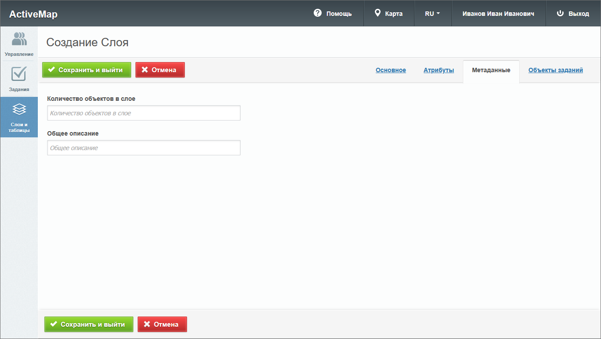Open the Управление section in sidebar

19,44
